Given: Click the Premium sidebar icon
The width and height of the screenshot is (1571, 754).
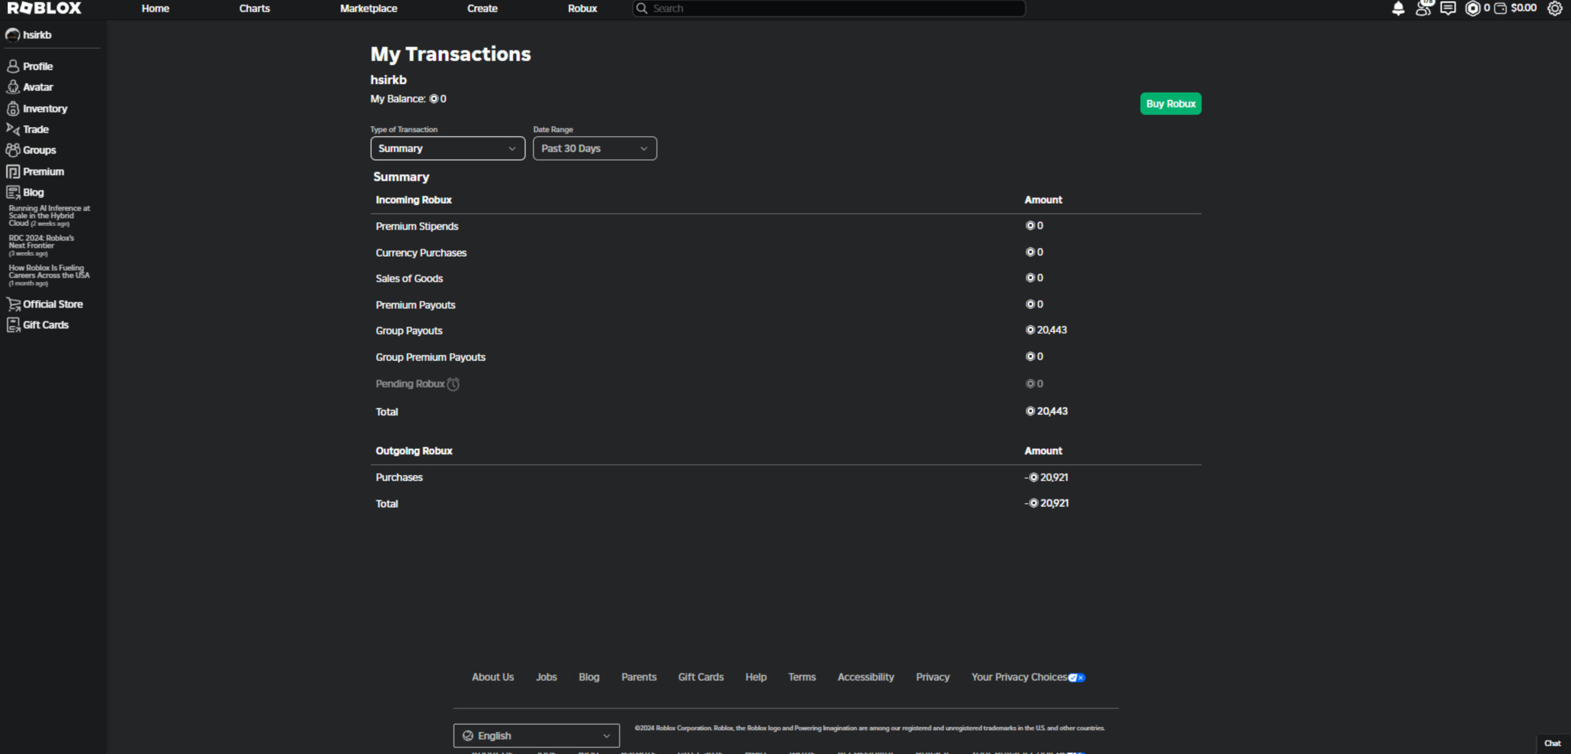Looking at the screenshot, I should (x=13, y=171).
